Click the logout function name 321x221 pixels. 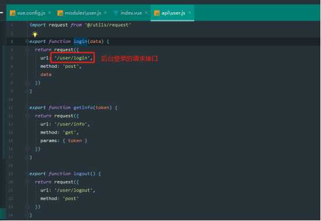tap(82, 174)
